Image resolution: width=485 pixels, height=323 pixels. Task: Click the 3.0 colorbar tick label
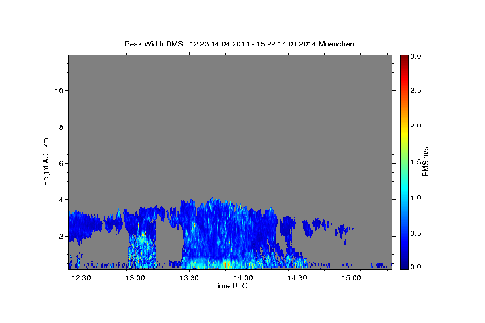tap(416, 57)
